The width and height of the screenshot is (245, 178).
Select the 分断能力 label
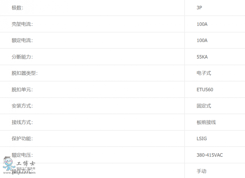[22, 57]
